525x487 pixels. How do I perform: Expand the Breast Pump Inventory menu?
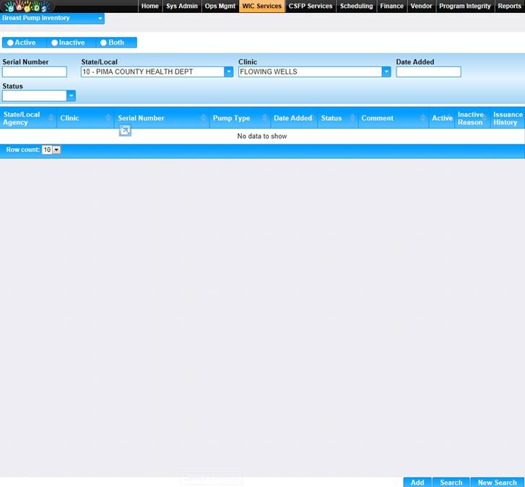[100, 18]
